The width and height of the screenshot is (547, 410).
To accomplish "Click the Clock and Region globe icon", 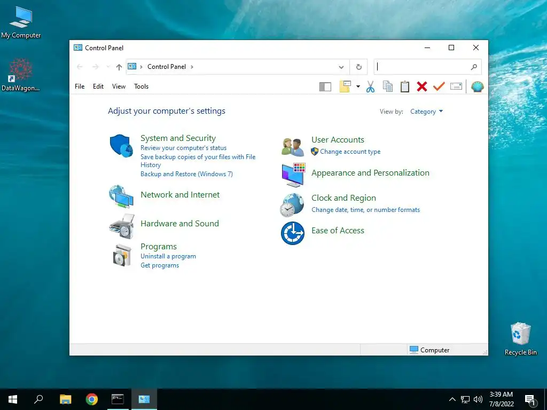I will coord(292,205).
